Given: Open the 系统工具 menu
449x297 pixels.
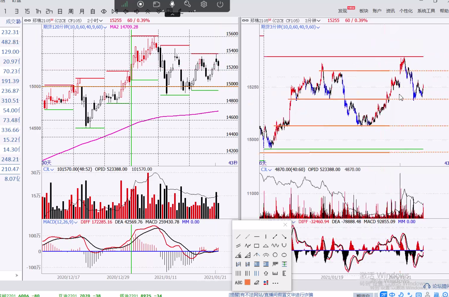Looking at the screenshot, I should point(426,11).
